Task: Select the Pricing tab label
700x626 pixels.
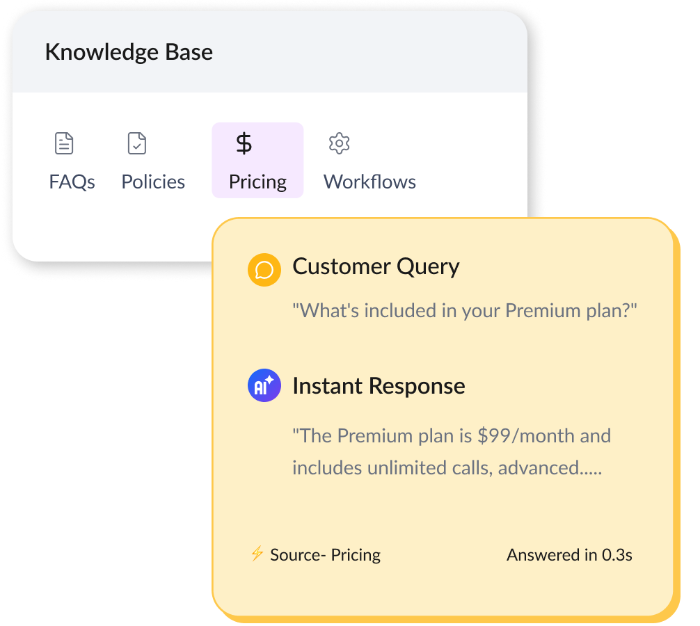Action: (x=257, y=182)
